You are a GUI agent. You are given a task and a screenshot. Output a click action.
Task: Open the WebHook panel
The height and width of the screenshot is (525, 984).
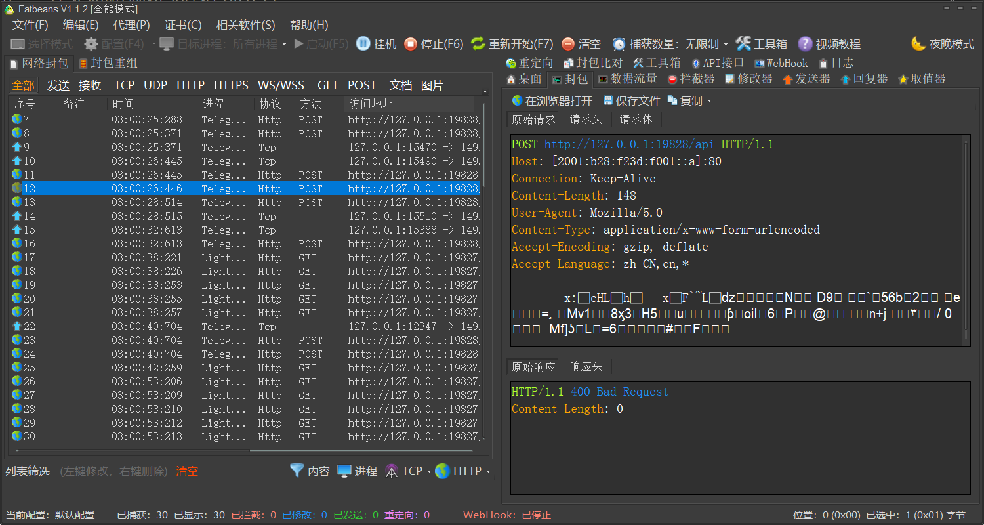pyautogui.click(x=781, y=63)
